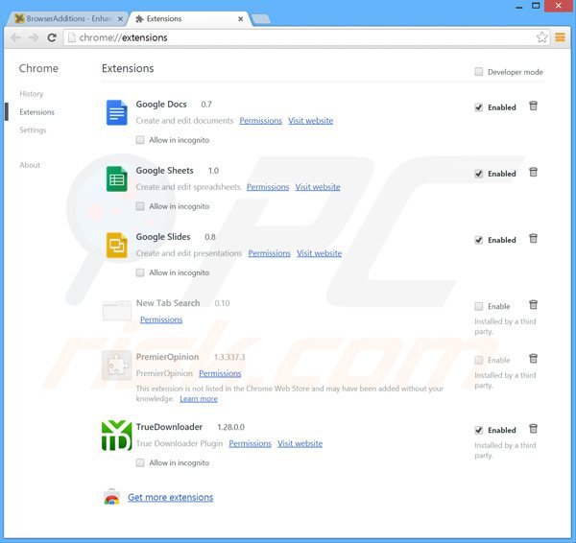Open Permissions link for New Tab Search
Screen dimensions: 576x543
pos(161,319)
